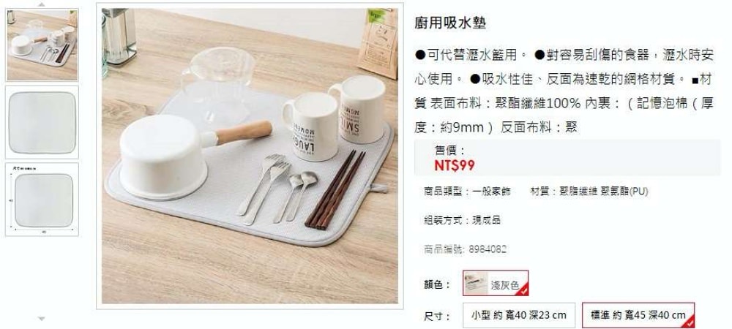Select first thumbnail showing mat with dishes
This screenshot has width=732, height=329.
(42, 45)
